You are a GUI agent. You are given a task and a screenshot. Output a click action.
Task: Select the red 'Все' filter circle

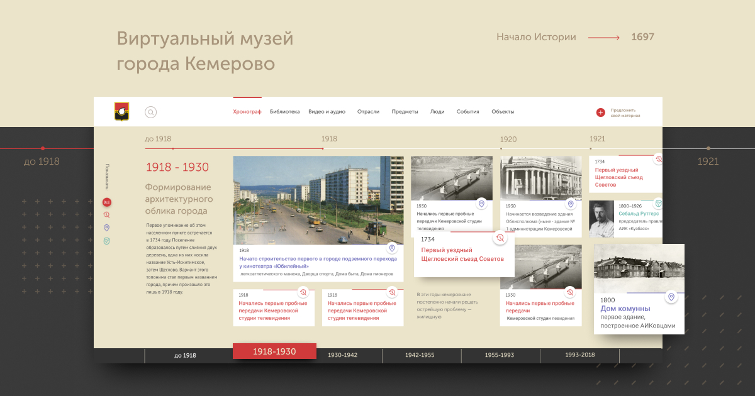pyautogui.click(x=107, y=202)
